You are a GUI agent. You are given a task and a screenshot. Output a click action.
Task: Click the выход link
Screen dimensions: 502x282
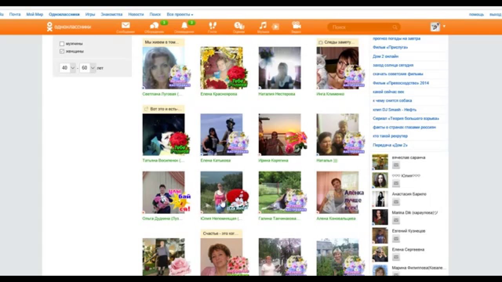click(x=495, y=14)
